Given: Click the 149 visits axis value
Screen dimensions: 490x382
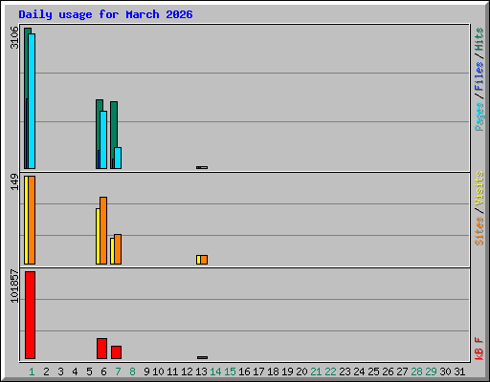Looking at the screenshot, I should pyautogui.click(x=14, y=181).
